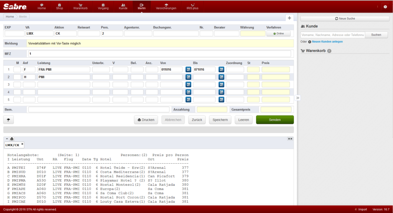
Task: Add a new tab with the plus icon
Action: click(289, 18)
